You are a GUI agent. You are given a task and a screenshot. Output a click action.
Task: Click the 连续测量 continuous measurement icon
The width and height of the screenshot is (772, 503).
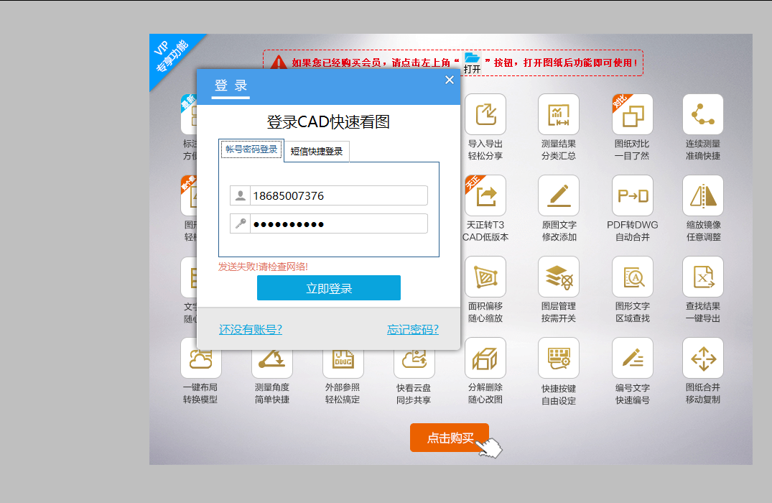coord(702,114)
